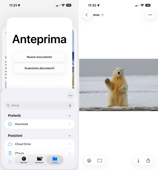Viewport: 158px width, 170px height.
Task: Tap the microphone icon in search field
Action: pyautogui.click(x=70, y=105)
